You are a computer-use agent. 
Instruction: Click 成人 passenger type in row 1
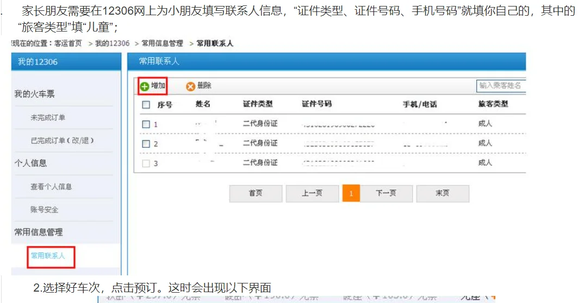(485, 124)
